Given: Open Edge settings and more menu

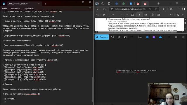Looking at the screenshot, I should click(x=178, y=9).
